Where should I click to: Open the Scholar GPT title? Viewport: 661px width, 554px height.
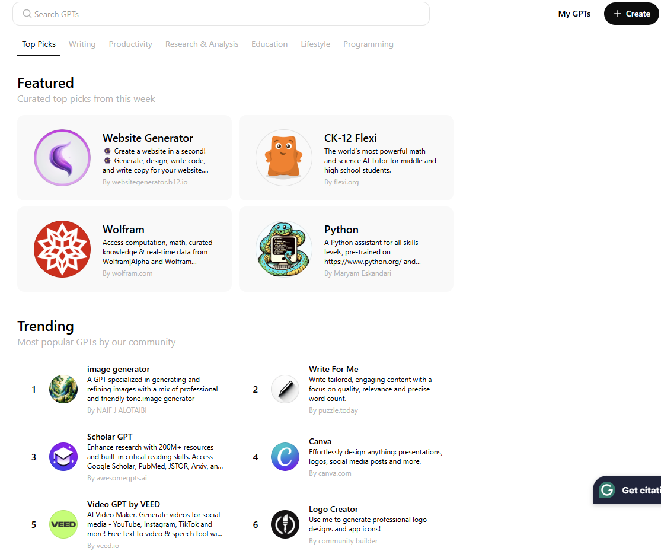point(110,437)
